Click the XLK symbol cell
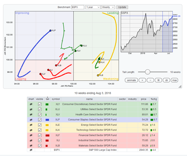Image resolution: width=187 pixels, height=156 pixels. click(56, 130)
